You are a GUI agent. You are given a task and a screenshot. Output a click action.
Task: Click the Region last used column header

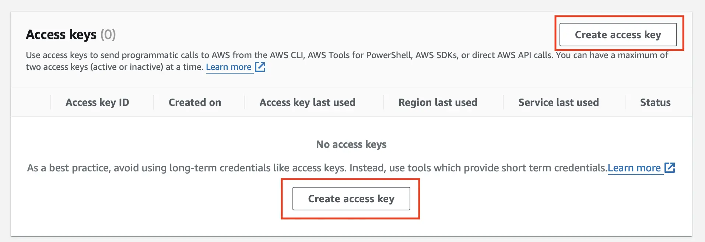[x=438, y=102]
